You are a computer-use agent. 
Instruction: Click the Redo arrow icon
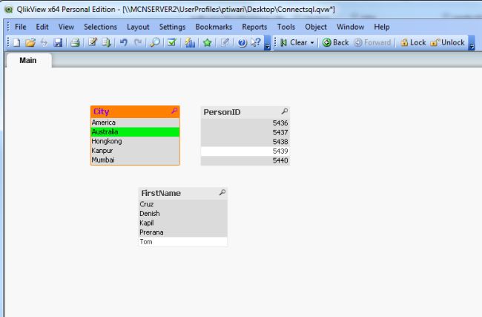pos(138,42)
